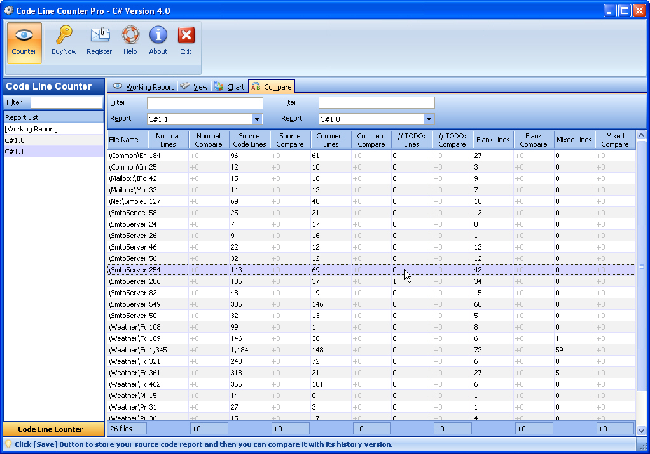This screenshot has height=454, width=650.
Task: Sort by Comment Lines column header
Action: [x=330, y=140]
